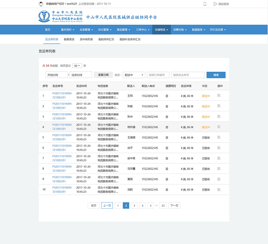This screenshot has width=268, height=244.
Task: Click the mobile phone icon in top bar
Action: point(205,4)
